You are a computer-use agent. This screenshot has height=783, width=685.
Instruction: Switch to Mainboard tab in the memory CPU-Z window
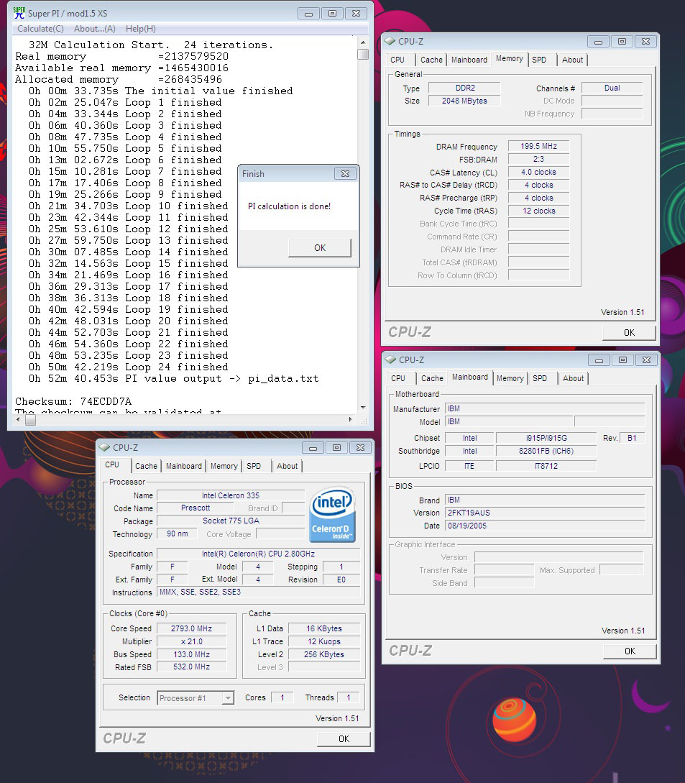469,60
